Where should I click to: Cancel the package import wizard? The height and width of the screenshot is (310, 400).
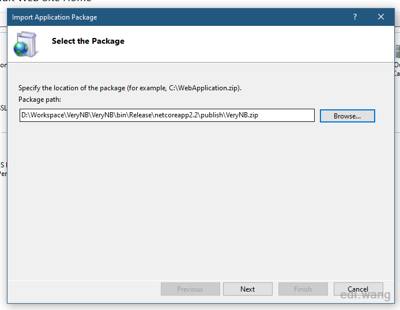pyautogui.click(x=358, y=289)
